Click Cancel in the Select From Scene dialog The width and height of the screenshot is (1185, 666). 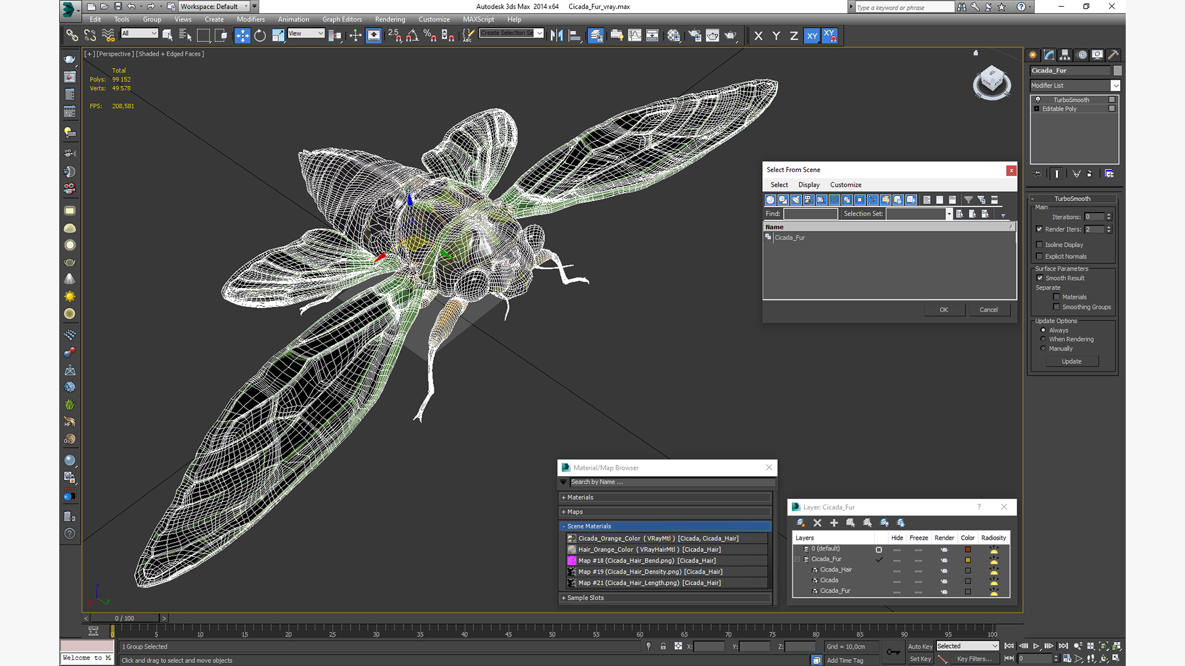click(x=988, y=310)
